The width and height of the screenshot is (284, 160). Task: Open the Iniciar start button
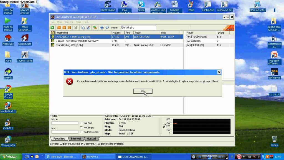point(11,157)
